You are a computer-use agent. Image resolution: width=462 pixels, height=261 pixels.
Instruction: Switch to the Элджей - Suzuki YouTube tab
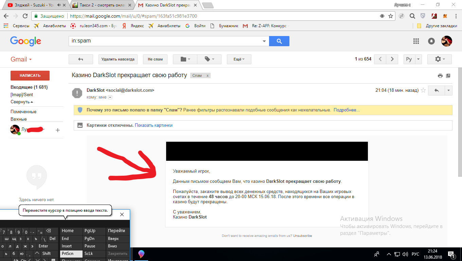point(34,5)
